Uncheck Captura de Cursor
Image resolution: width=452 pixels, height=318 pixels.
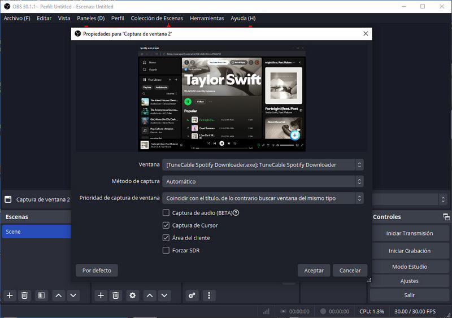click(166, 225)
